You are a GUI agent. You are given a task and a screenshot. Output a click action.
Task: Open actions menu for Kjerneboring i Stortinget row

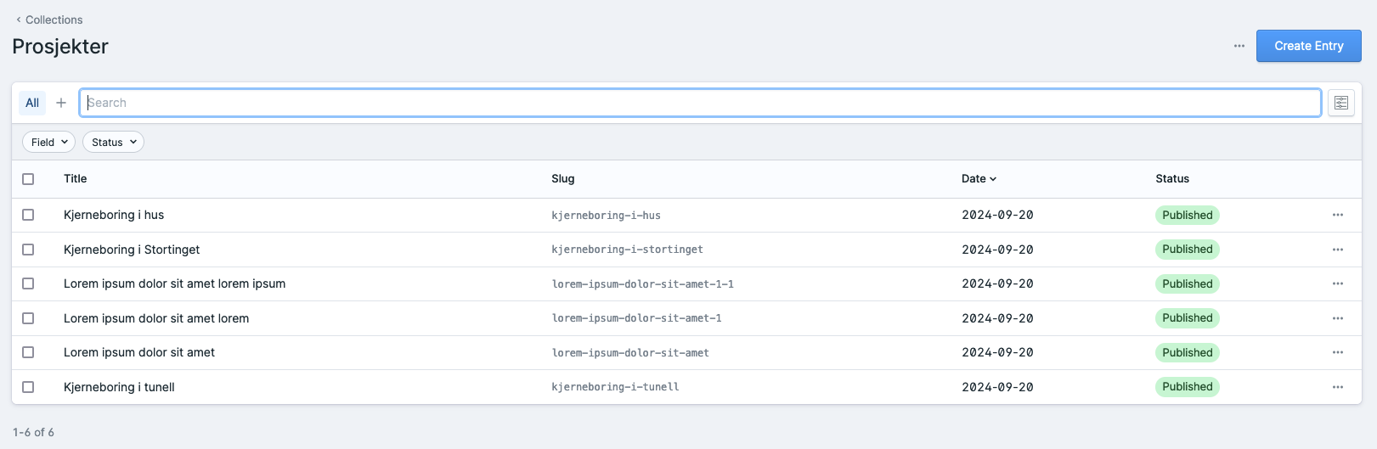coord(1337,250)
